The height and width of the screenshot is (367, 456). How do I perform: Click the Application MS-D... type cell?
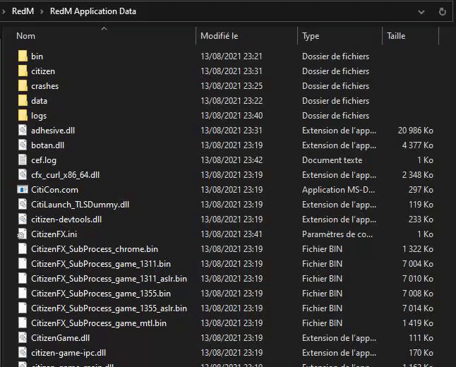click(x=339, y=190)
